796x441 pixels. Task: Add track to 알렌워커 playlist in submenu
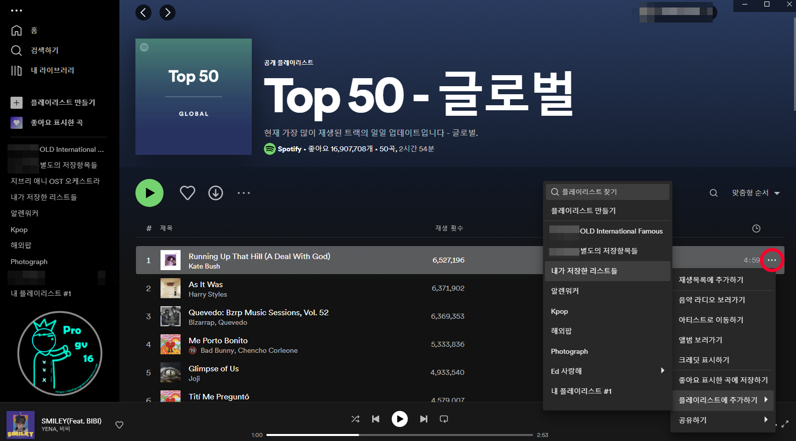coord(607,291)
